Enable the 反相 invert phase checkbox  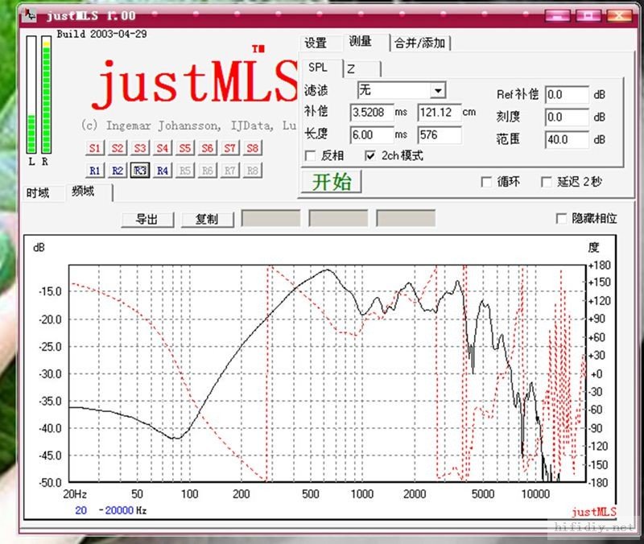click(x=311, y=155)
